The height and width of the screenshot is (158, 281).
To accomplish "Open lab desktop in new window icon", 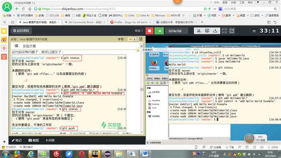I will tap(232, 31).
